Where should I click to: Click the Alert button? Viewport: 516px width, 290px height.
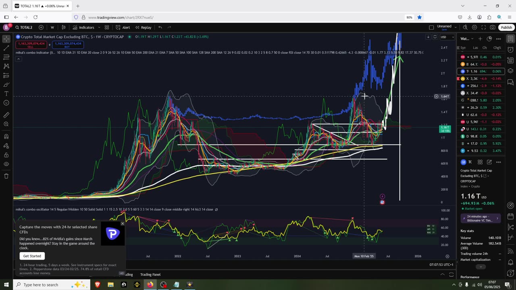123,27
